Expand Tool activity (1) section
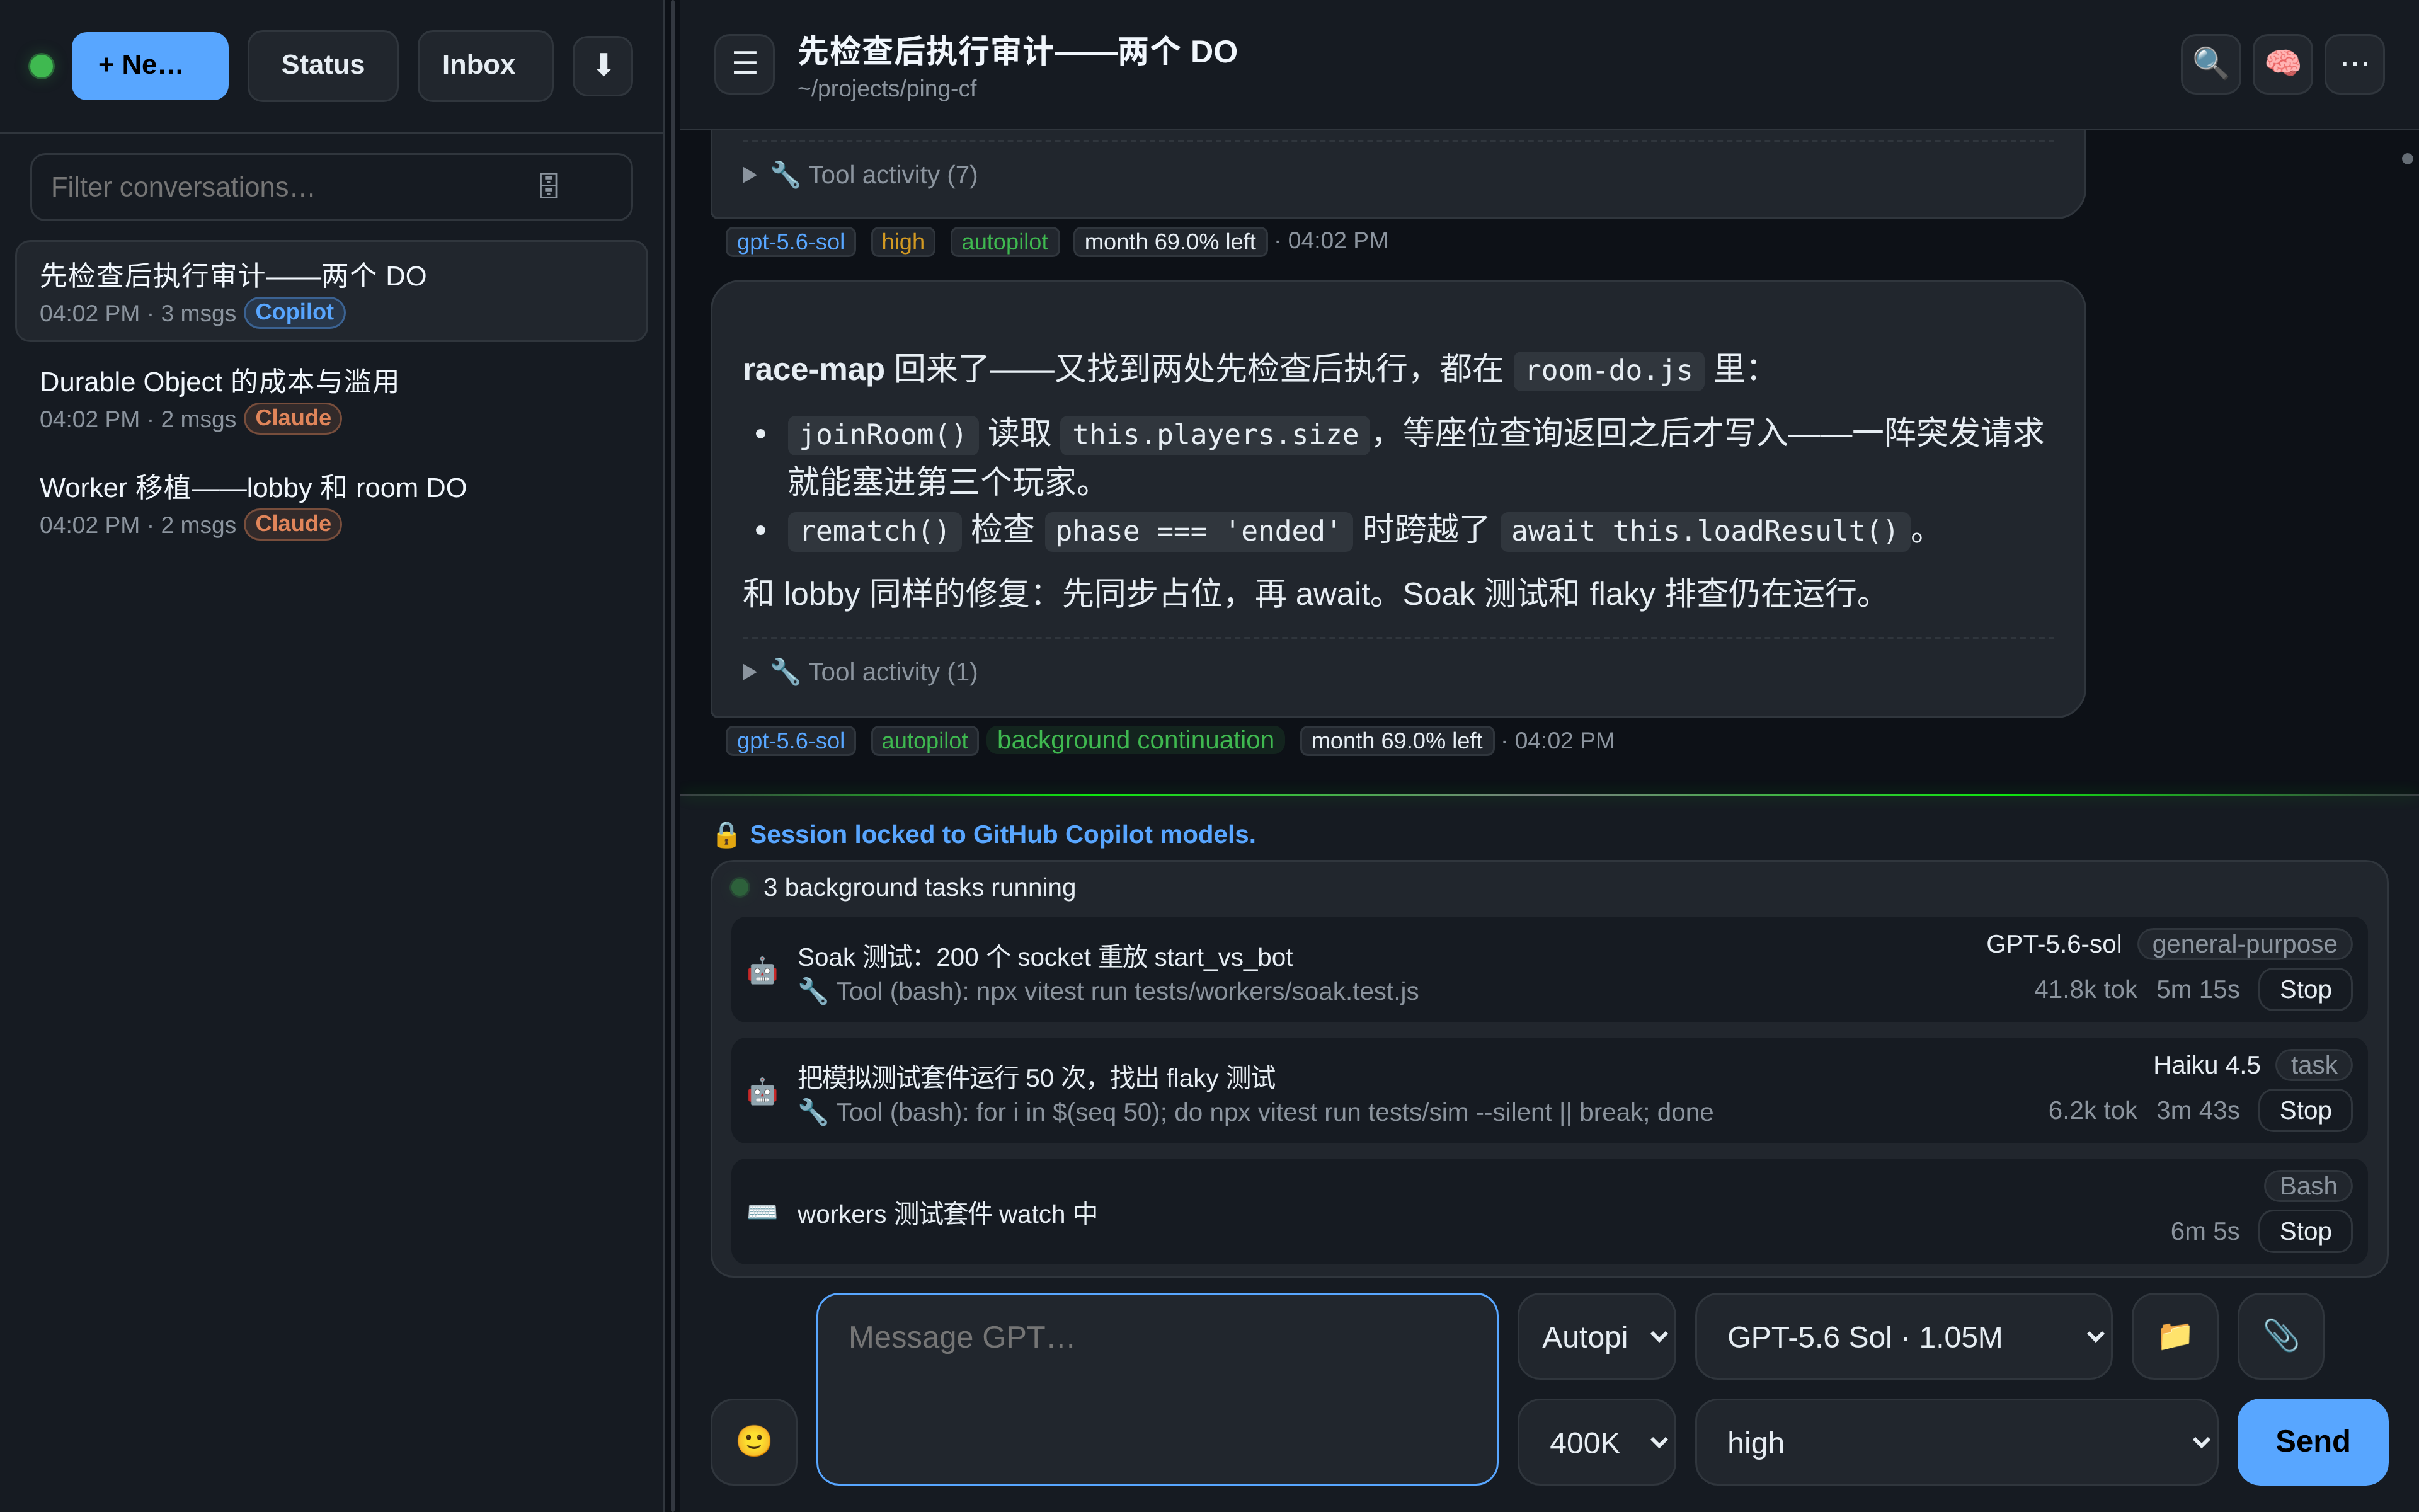Viewport: 2419px width, 1512px height. [860, 672]
